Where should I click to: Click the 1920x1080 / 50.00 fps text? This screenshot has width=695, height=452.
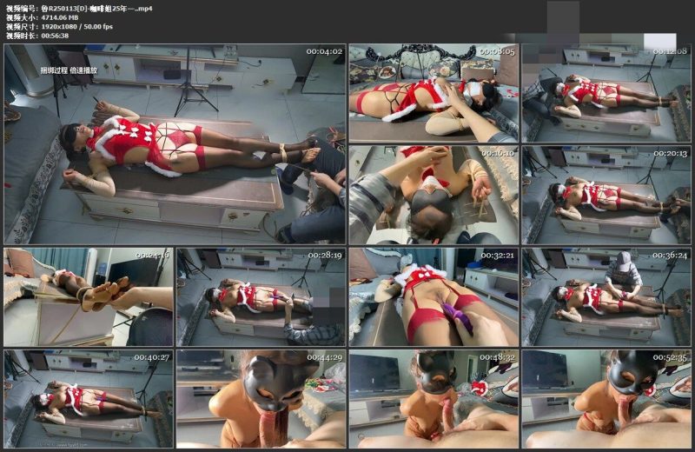pos(76,27)
